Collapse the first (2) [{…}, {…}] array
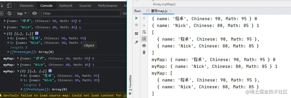The height and width of the screenshot is (98, 291). [x=5, y=34]
